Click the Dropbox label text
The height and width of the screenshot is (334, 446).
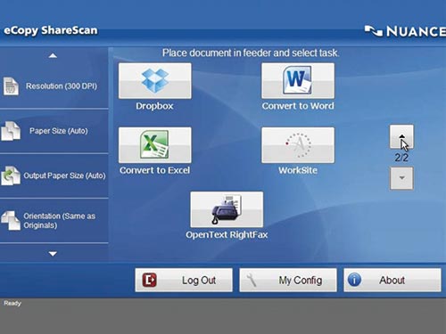(x=154, y=106)
